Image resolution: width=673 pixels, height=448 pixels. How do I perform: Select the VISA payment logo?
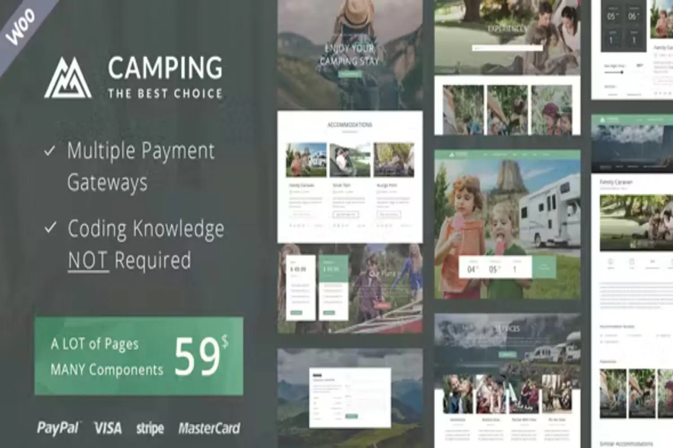click(x=108, y=428)
